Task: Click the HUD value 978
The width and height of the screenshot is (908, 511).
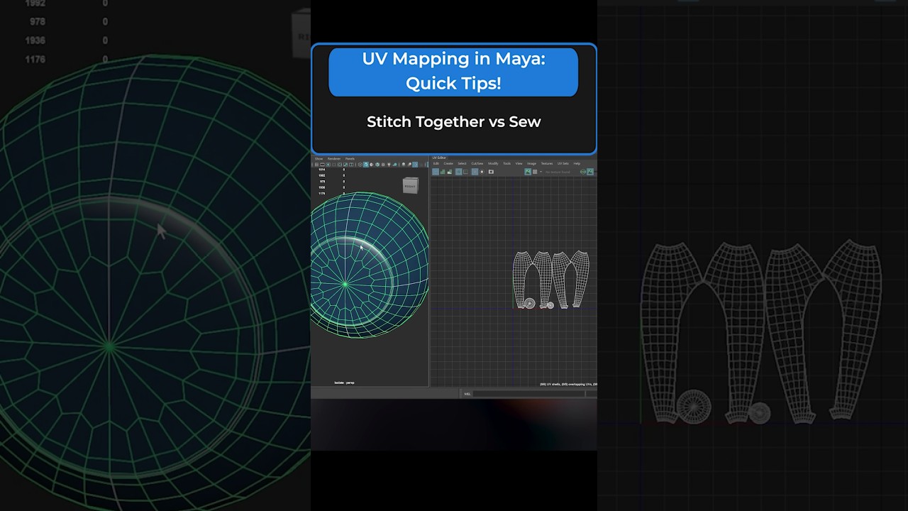Action: click(x=322, y=182)
